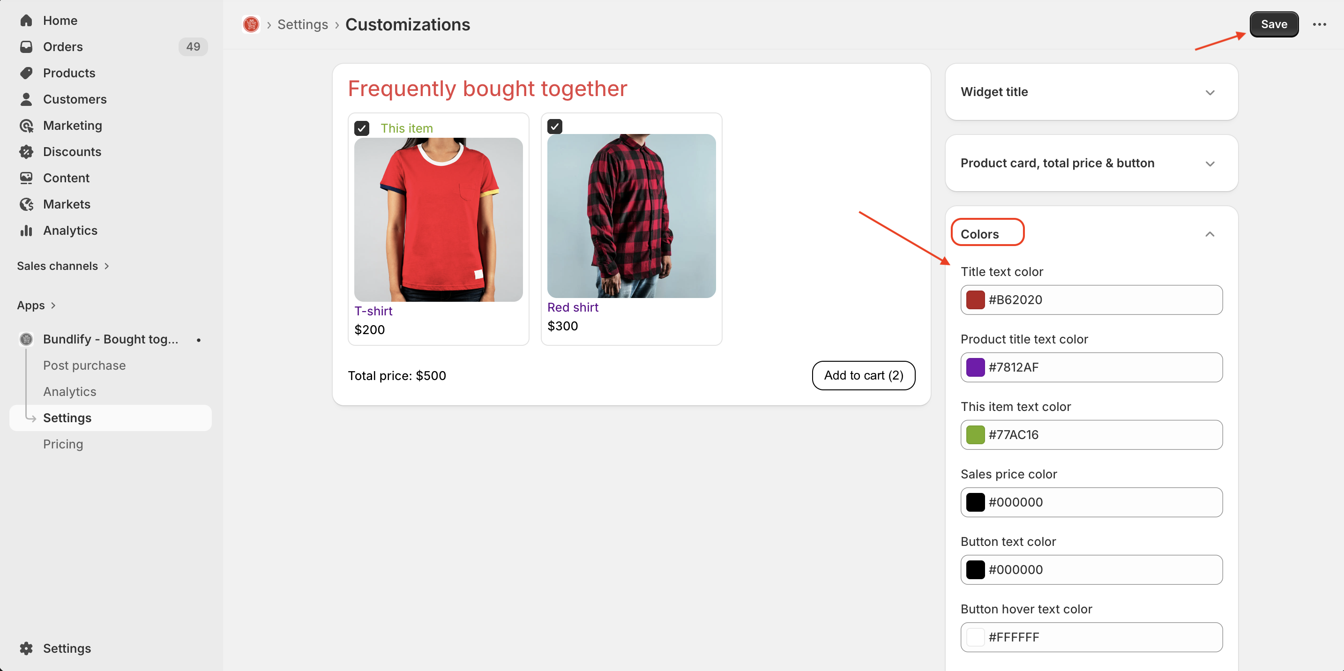Save the customizations
This screenshot has width=1344, height=671.
point(1274,24)
